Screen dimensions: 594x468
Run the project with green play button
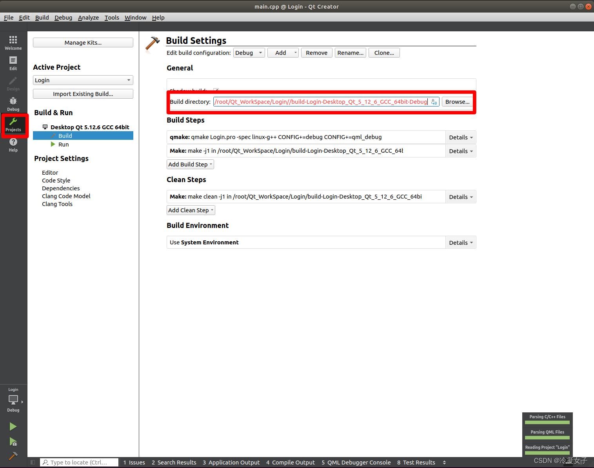(x=13, y=426)
